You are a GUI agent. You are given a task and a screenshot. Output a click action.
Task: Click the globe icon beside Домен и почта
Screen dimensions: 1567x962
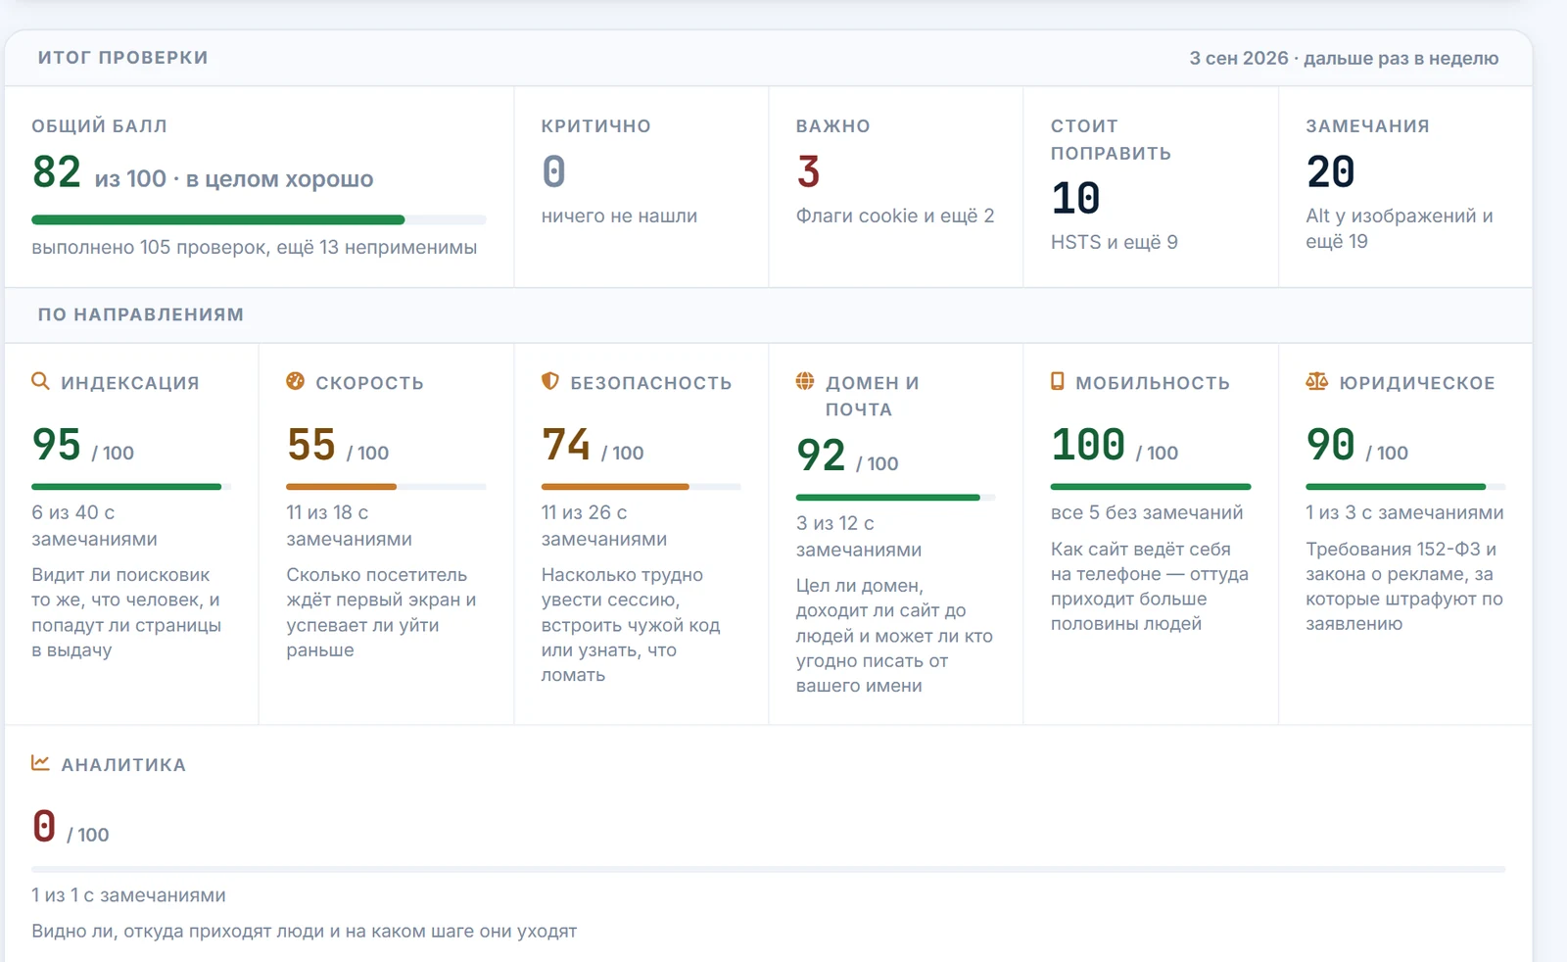pos(805,381)
